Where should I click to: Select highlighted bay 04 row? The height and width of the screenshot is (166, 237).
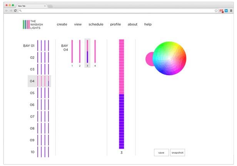tap(39, 81)
